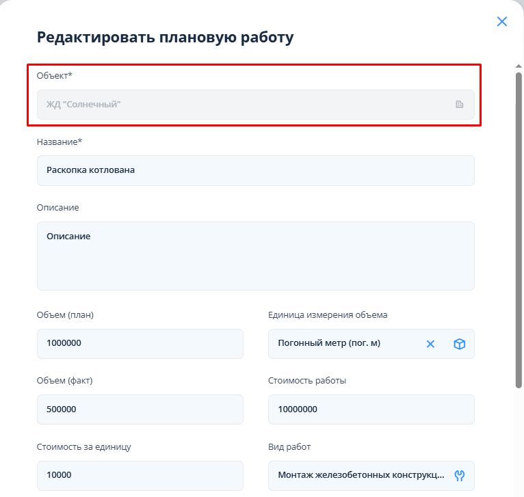Focus the Стоимость работы input field
This screenshot has width=524, height=497.
tap(371, 409)
